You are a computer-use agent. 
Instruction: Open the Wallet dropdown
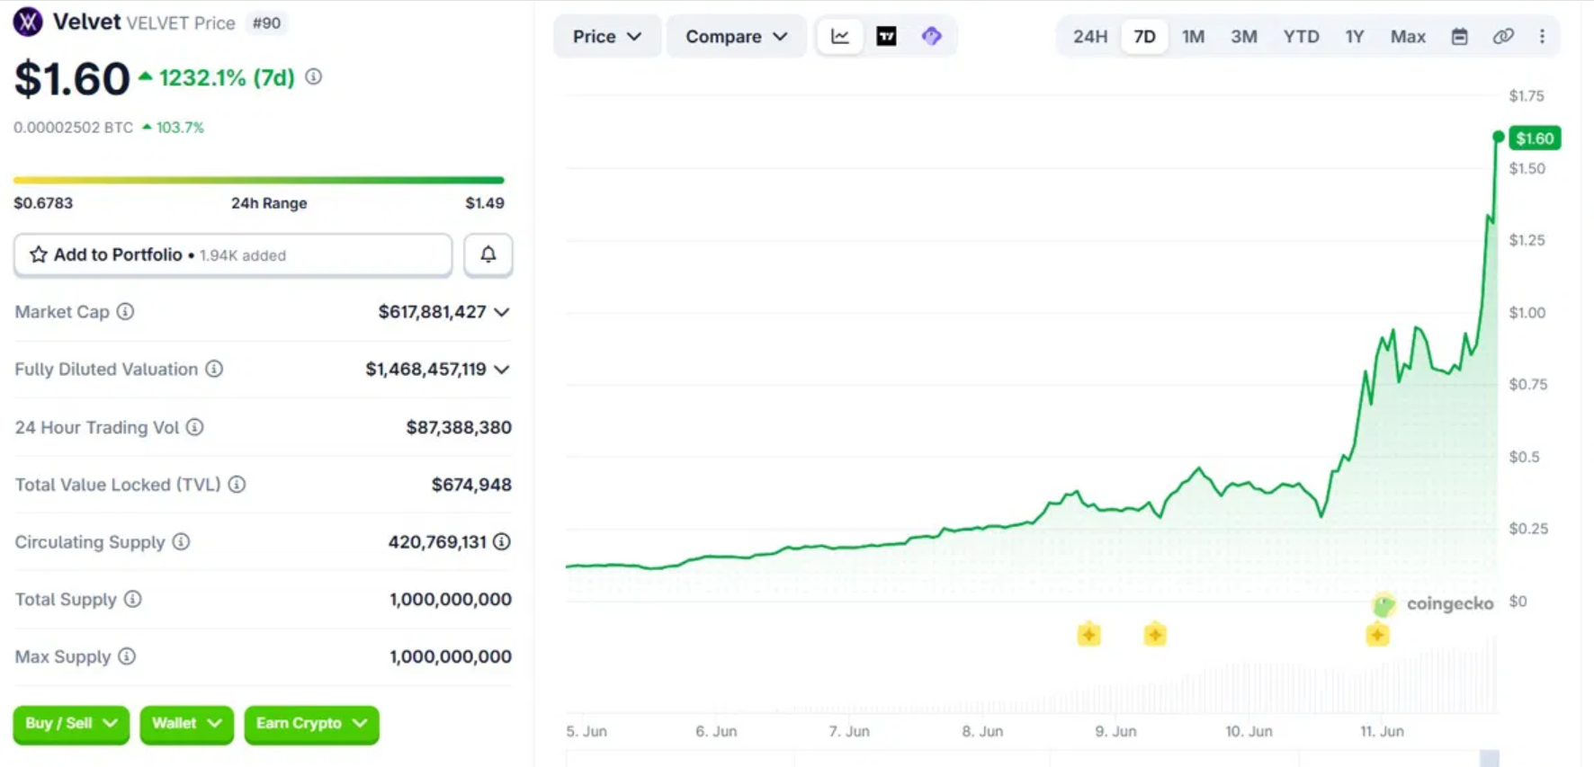pyautogui.click(x=186, y=724)
